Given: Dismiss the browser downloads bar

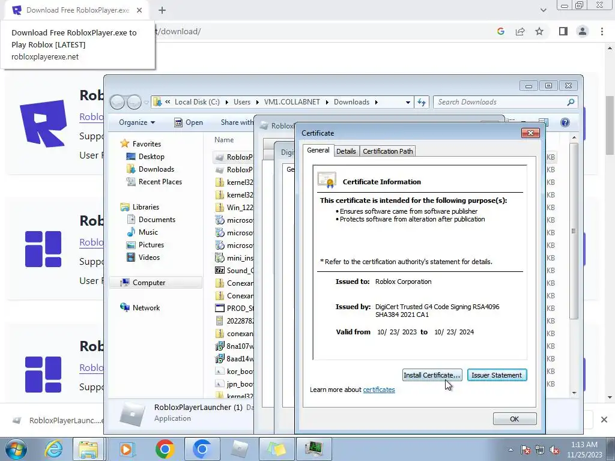Looking at the screenshot, I should (x=604, y=420).
